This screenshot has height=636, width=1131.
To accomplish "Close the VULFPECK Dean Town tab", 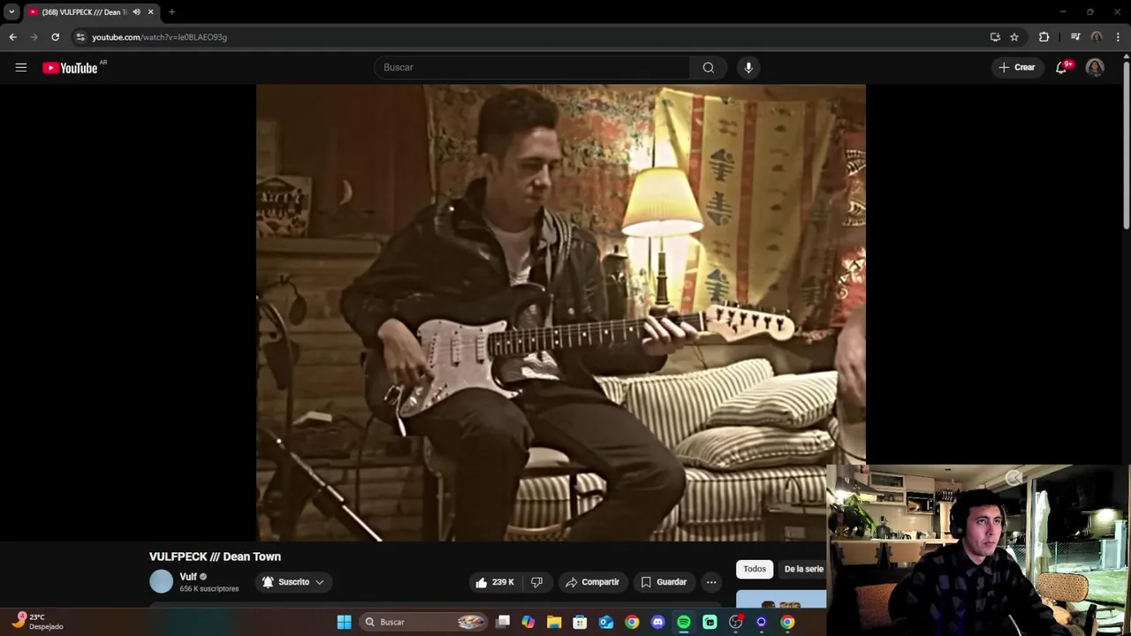I will [151, 12].
